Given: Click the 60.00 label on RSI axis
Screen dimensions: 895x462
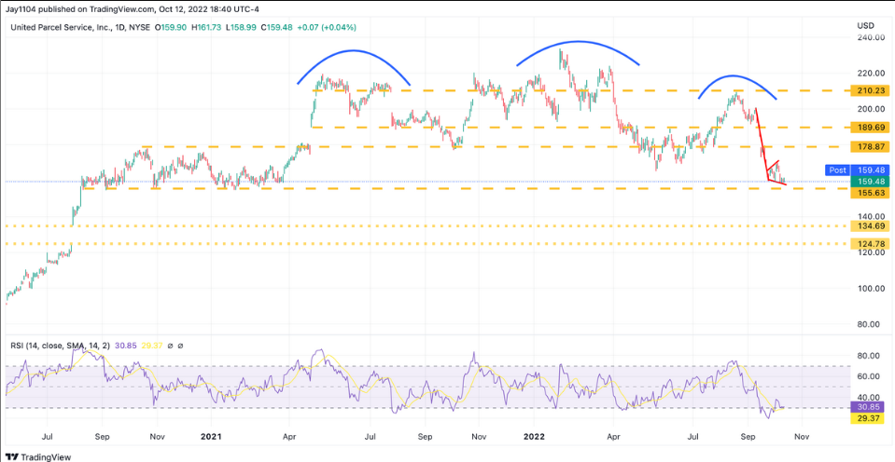Looking at the screenshot, I should [x=866, y=376].
